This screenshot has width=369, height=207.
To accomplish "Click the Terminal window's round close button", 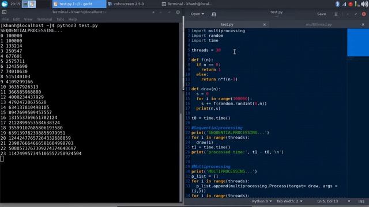I will tap(178, 12).
